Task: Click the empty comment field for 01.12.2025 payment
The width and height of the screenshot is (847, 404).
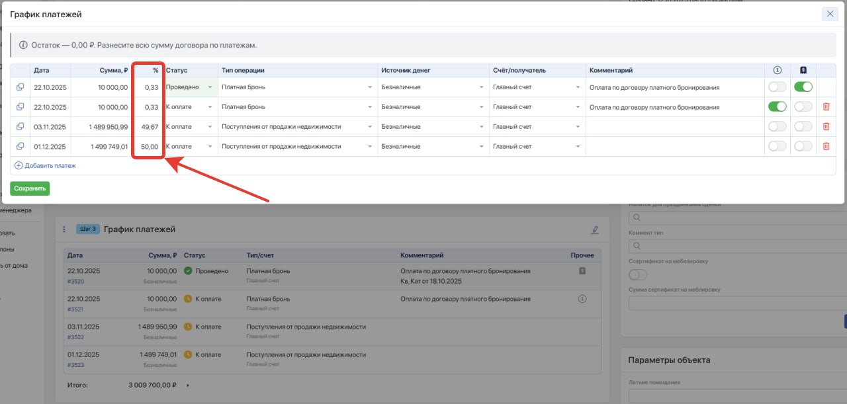Action: 674,147
